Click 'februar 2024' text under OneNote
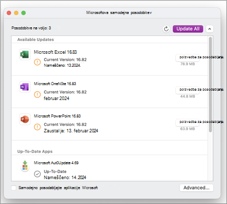The image size is (227, 204). coord(56,99)
